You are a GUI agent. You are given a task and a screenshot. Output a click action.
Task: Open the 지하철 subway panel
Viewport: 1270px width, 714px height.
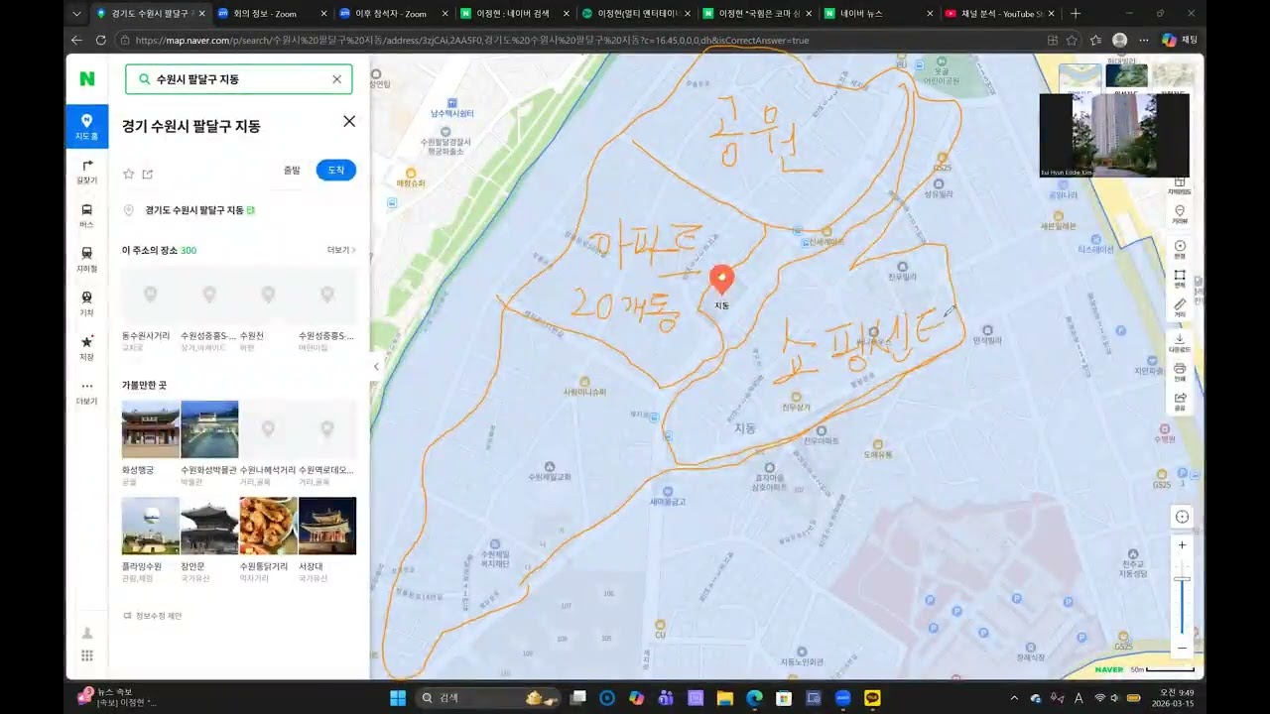coord(87,259)
